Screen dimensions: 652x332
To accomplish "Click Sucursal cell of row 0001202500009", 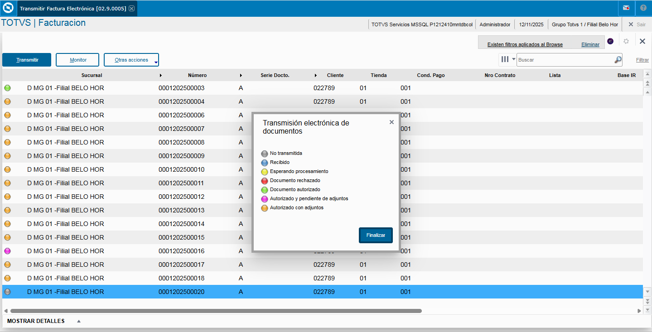I will [66, 156].
